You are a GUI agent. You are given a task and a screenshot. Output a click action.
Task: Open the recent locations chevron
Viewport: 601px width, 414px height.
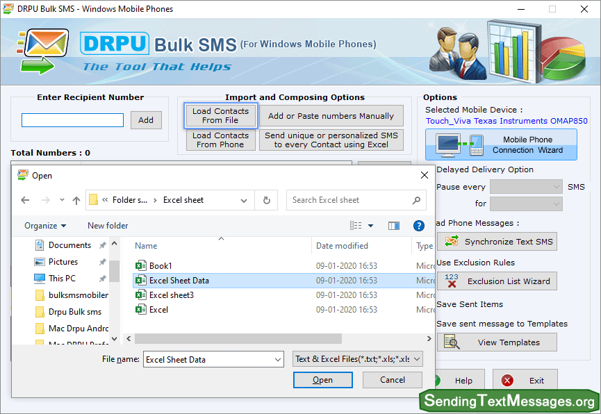pos(62,200)
